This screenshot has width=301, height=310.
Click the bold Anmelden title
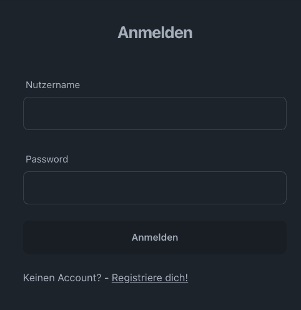coord(155,32)
